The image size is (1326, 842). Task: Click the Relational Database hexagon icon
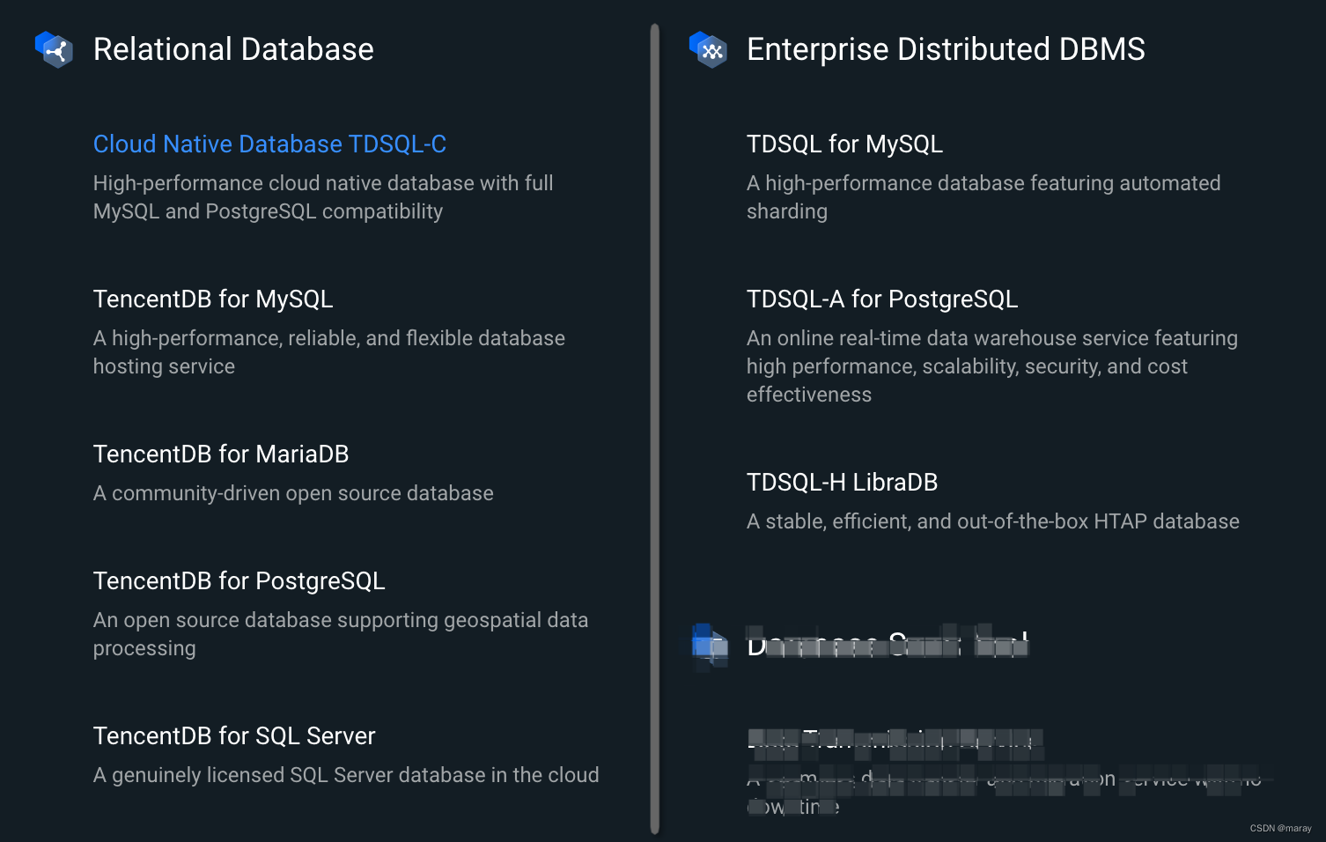tap(53, 50)
